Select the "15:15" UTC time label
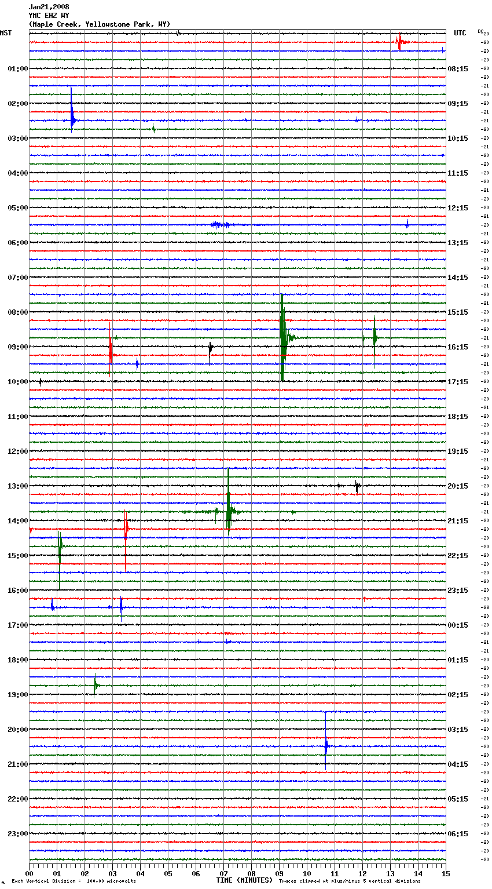 [x=458, y=312]
